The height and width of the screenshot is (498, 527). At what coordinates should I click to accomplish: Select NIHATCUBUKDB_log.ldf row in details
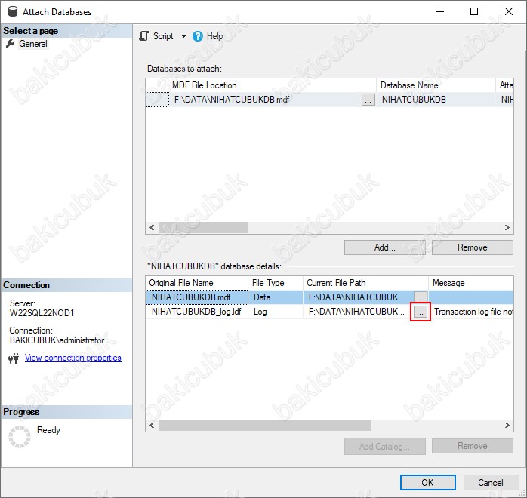tap(197, 312)
